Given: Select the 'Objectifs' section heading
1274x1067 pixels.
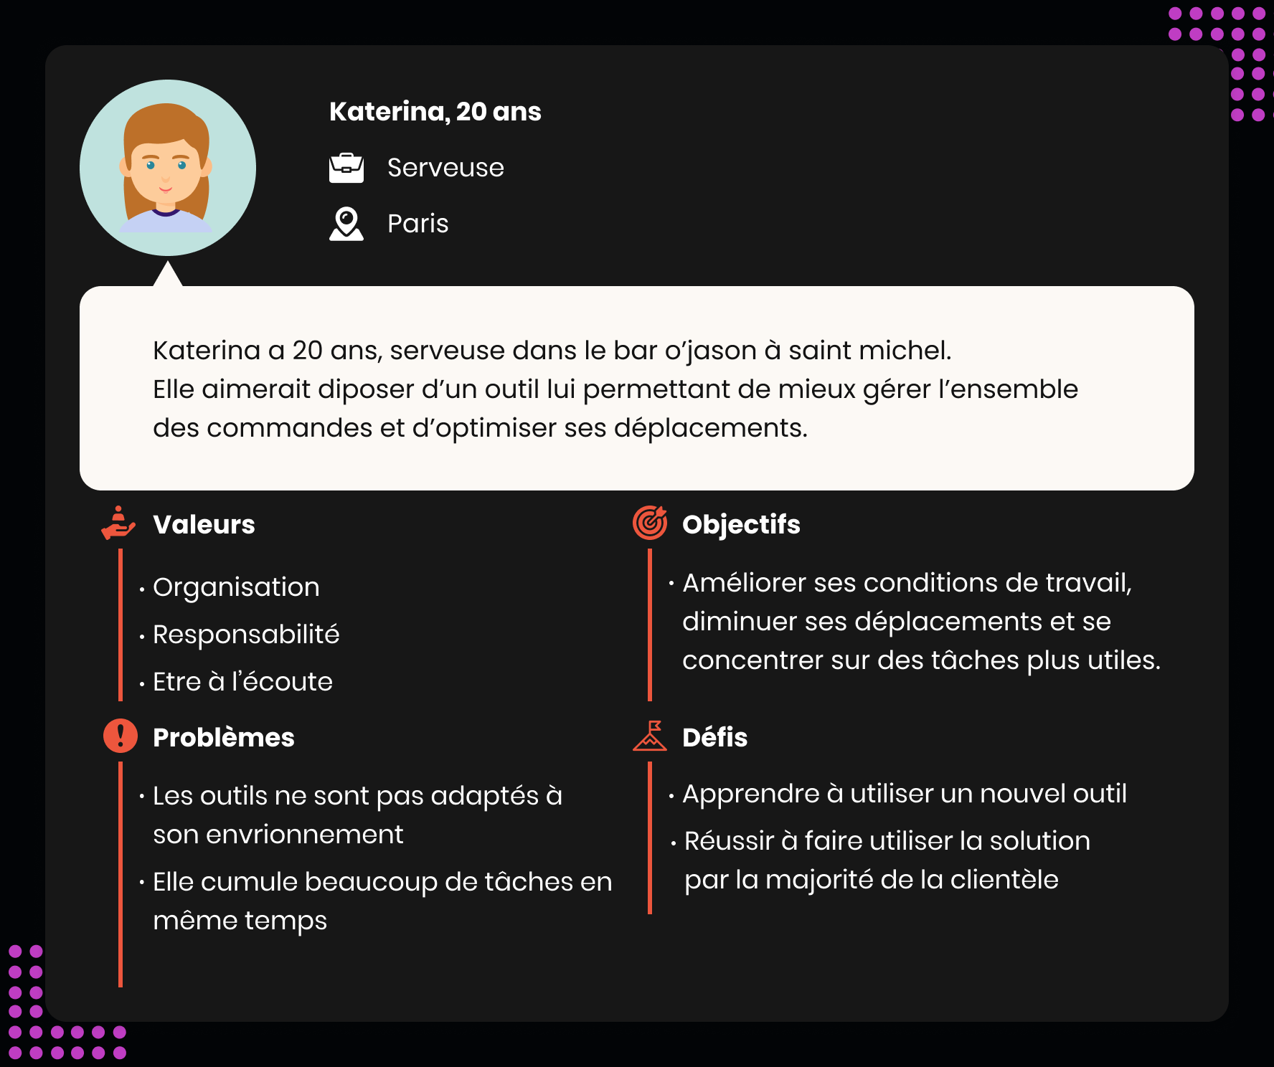Looking at the screenshot, I should 741,524.
